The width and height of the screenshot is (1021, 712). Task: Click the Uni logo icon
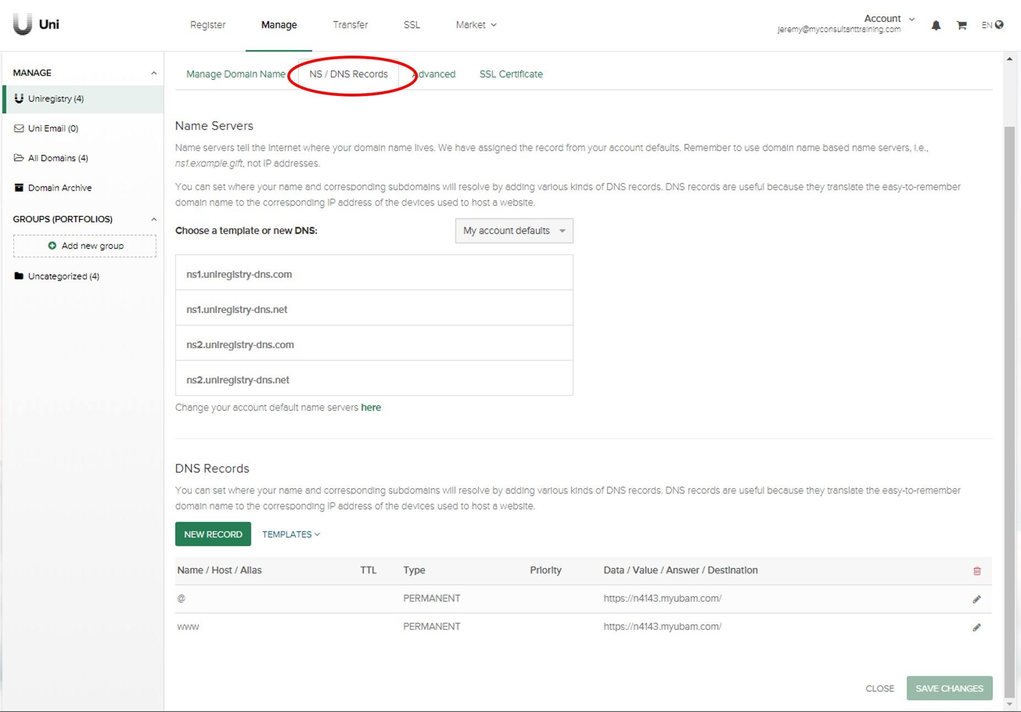(x=23, y=25)
